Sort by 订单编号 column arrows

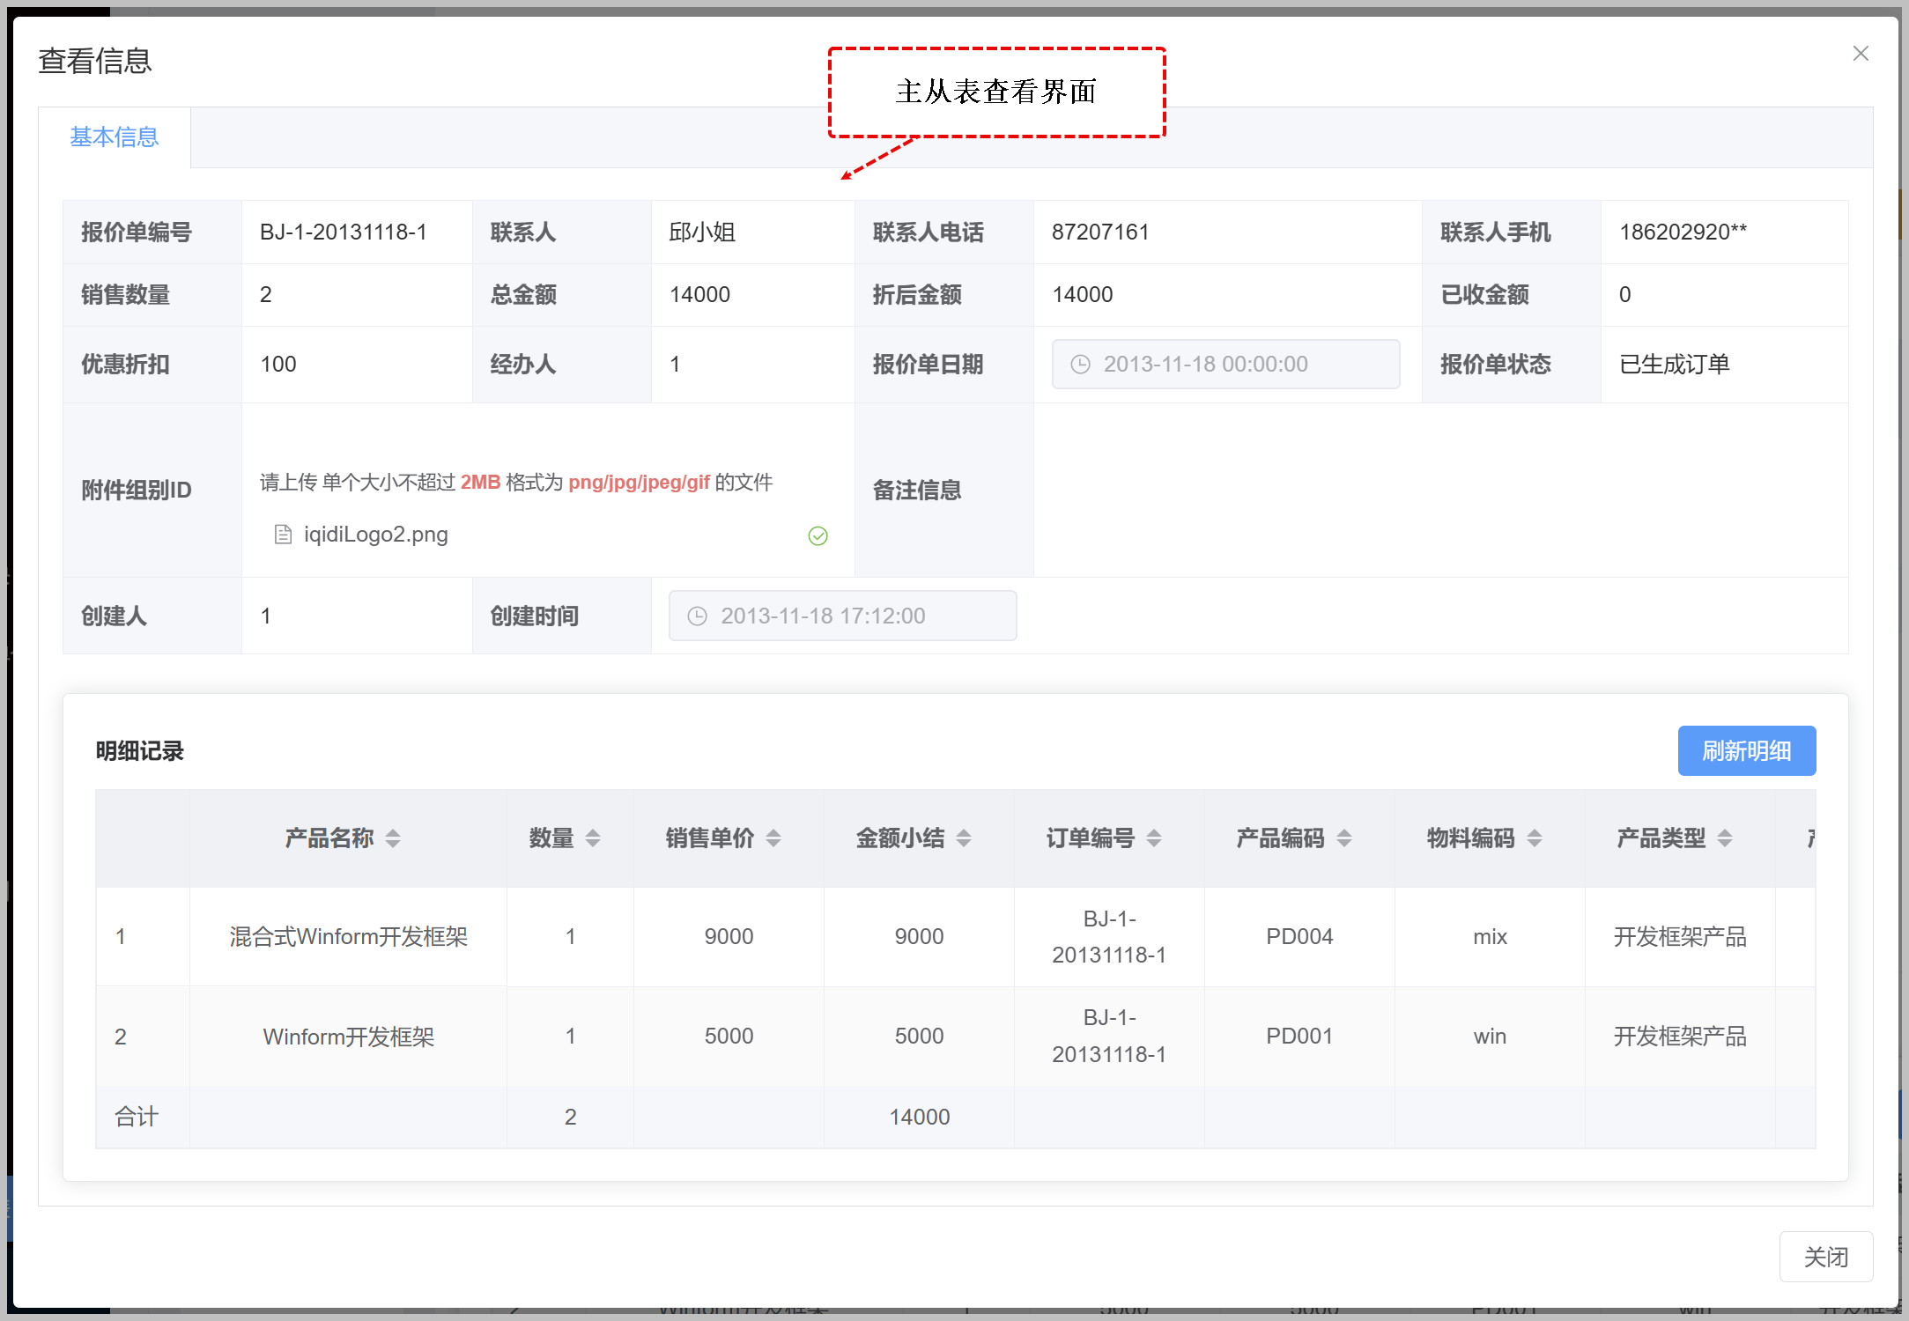(x=1154, y=838)
